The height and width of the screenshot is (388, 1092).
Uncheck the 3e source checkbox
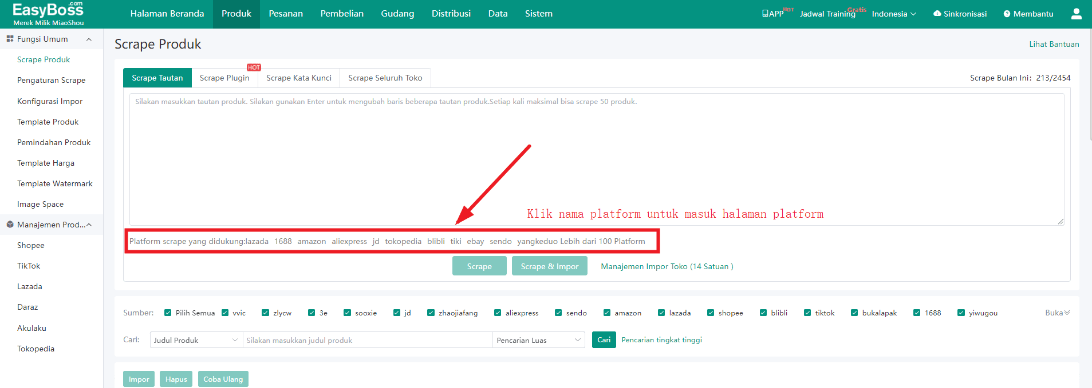(x=312, y=313)
